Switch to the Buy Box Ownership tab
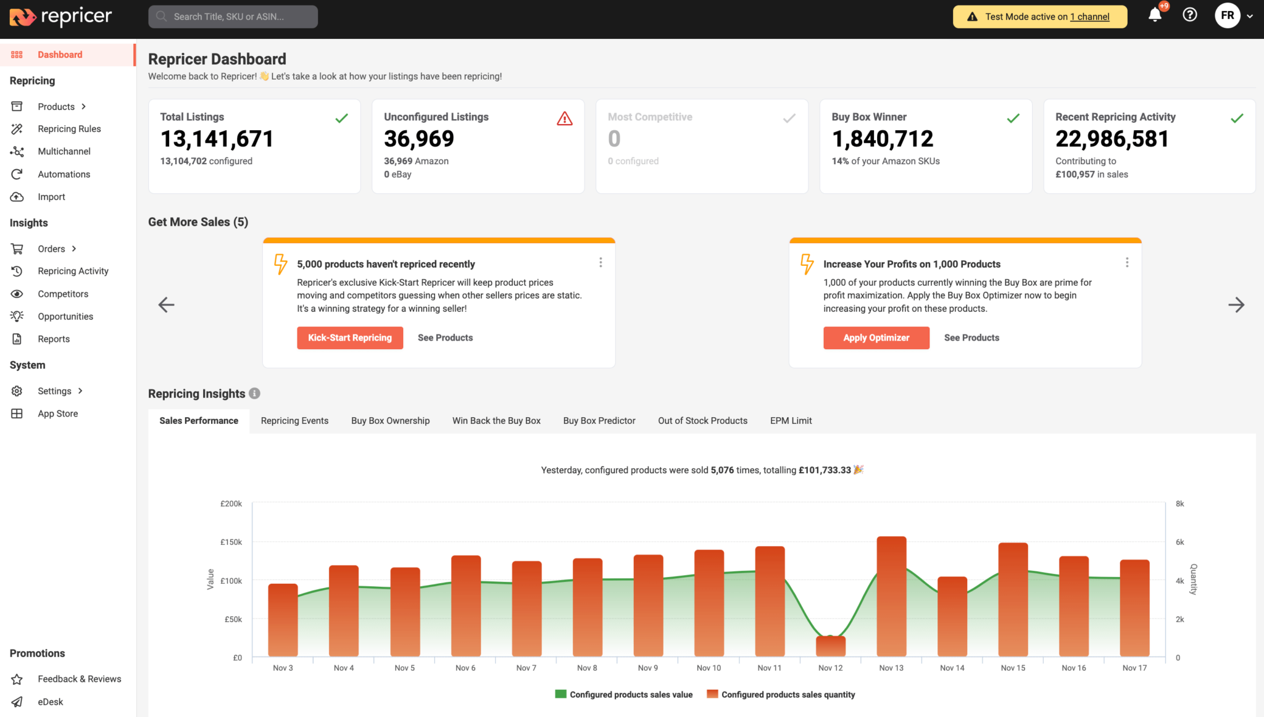The width and height of the screenshot is (1264, 717). tap(390, 420)
